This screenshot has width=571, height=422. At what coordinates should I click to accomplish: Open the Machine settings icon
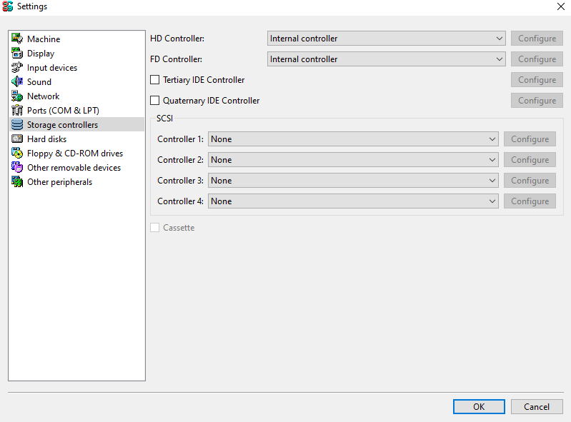(x=16, y=39)
